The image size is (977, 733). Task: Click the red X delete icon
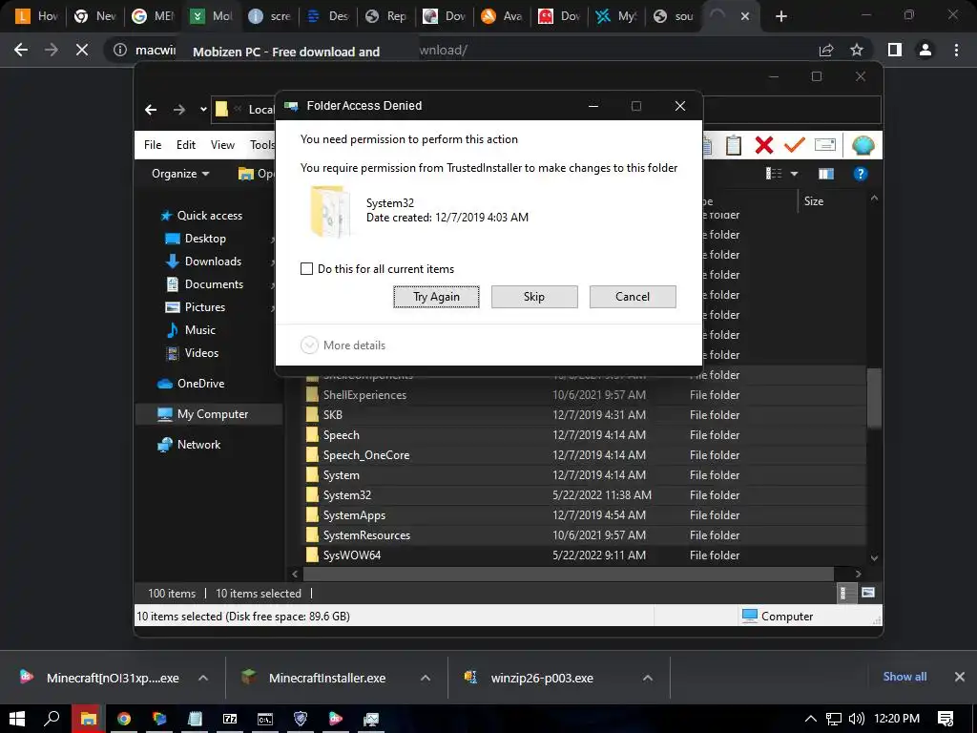[x=764, y=145]
